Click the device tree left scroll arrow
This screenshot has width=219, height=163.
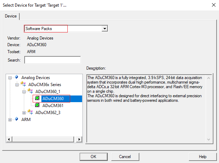[x=9, y=139]
